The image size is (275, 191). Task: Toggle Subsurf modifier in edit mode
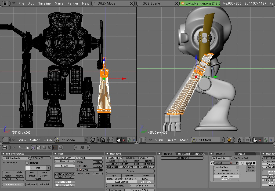pos(237,163)
